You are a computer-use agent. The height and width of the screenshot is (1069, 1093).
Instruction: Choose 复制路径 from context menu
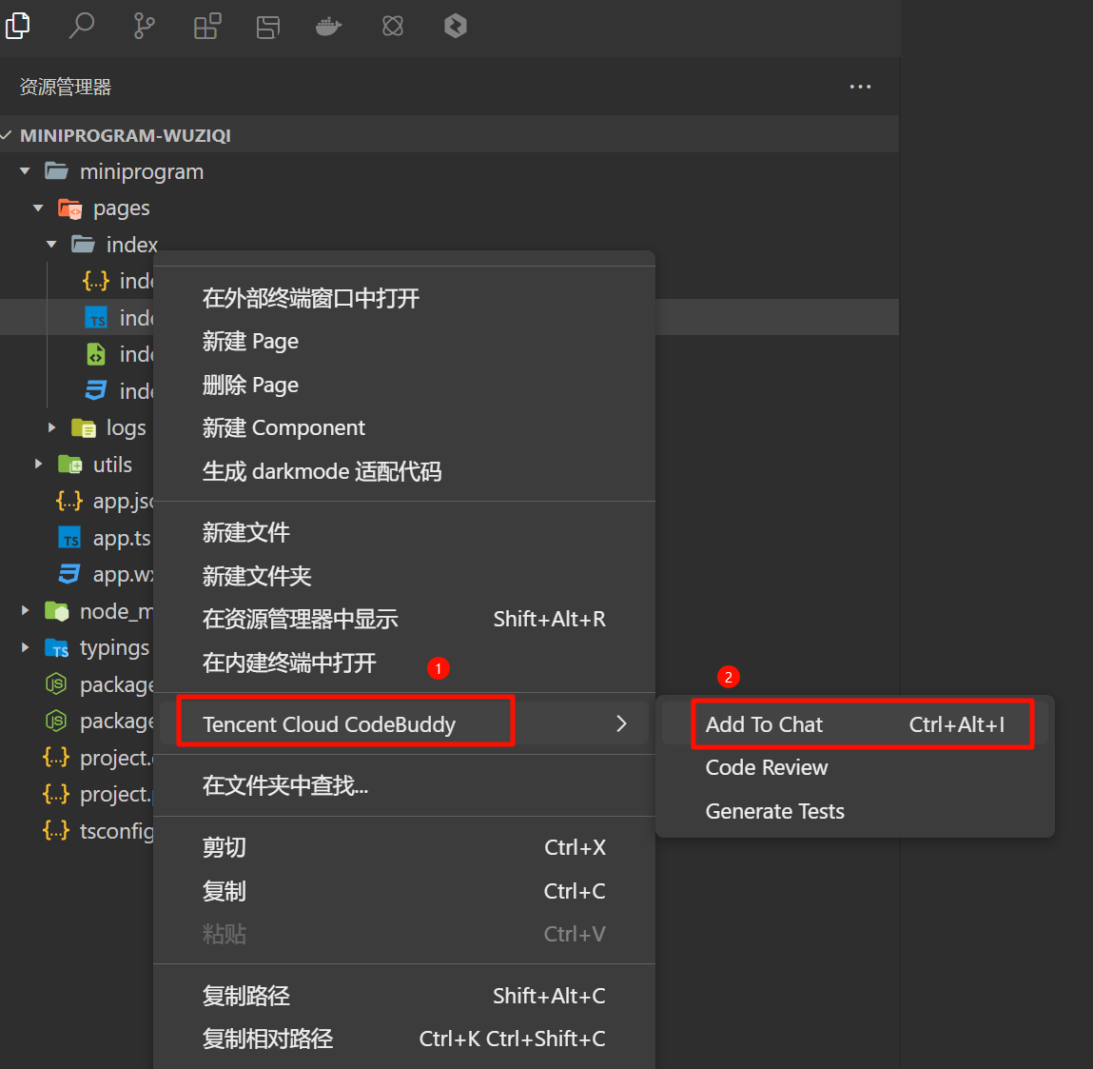coord(246,996)
